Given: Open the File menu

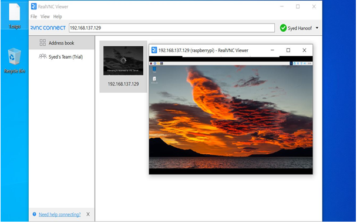Looking at the screenshot, I should pyautogui.click(x=33, y=16).
